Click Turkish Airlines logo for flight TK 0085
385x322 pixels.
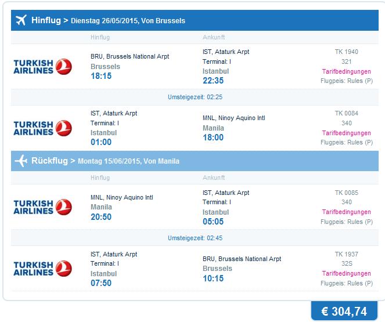pyautogui.click(x=43, y=207)
